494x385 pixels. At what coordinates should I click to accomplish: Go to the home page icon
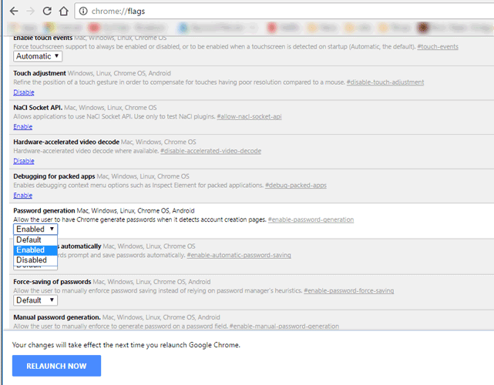[x=64, y=12]
